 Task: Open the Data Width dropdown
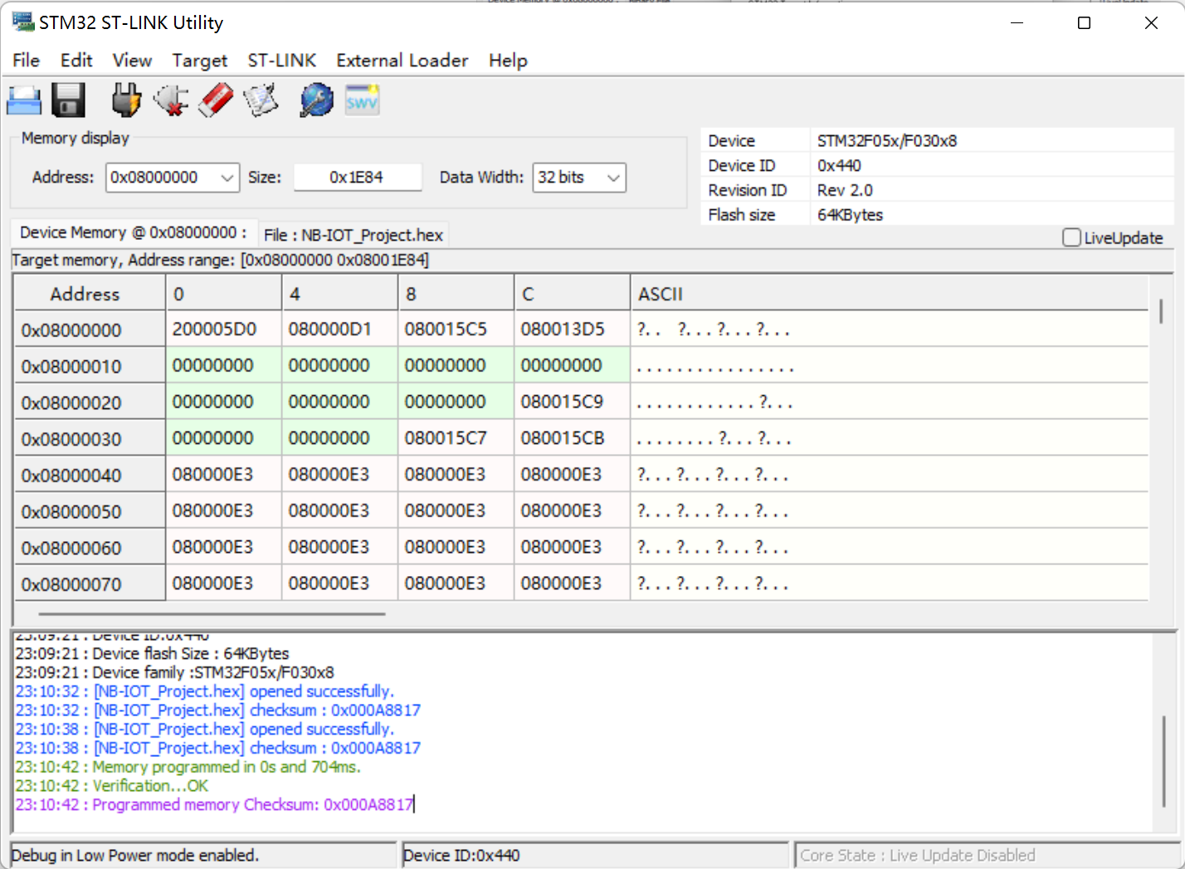(x=613, y=178)
